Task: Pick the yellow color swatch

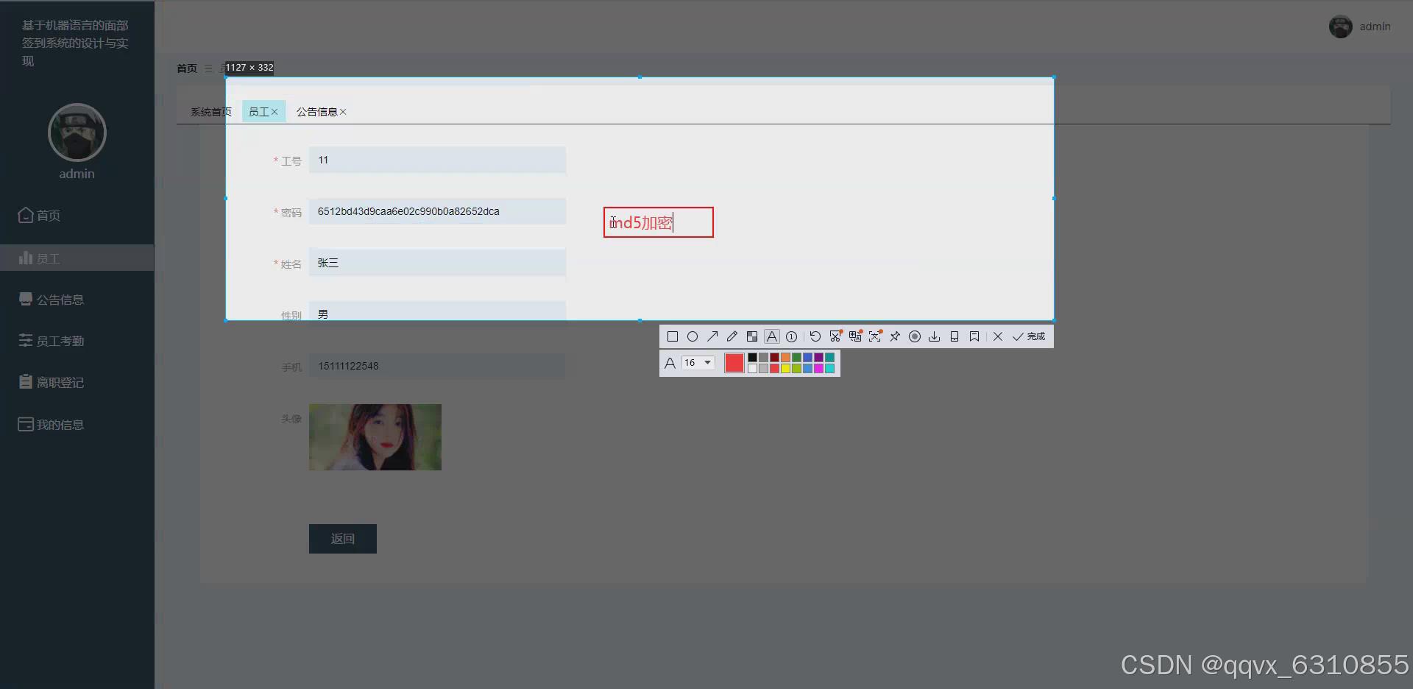Action: pos(785,369)
